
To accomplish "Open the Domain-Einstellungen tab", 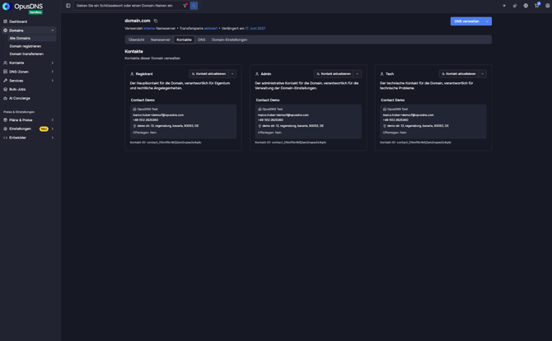I will (230, 40).
